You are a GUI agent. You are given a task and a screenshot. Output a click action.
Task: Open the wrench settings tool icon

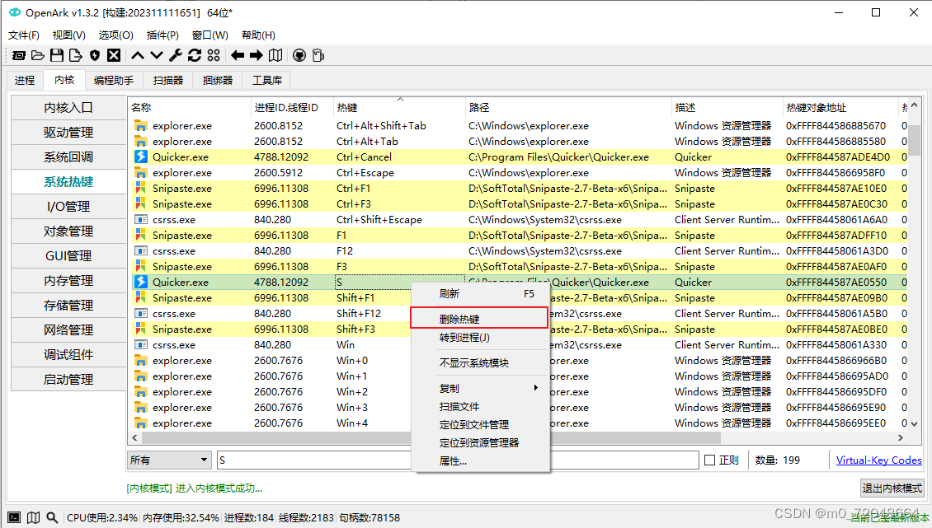coord(176,55)
